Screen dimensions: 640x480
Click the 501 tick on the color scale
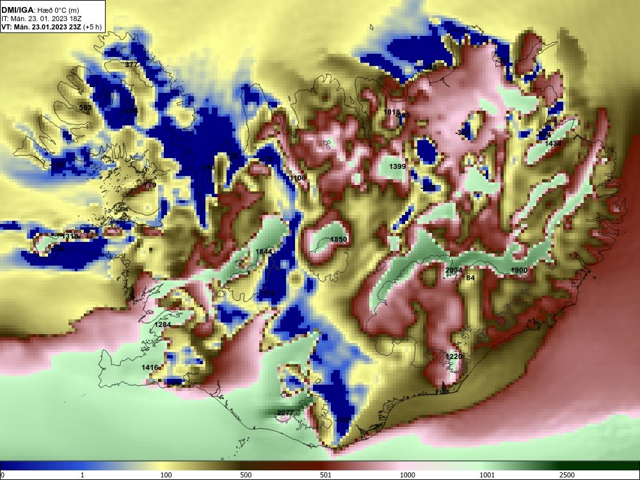click(326, 475)
